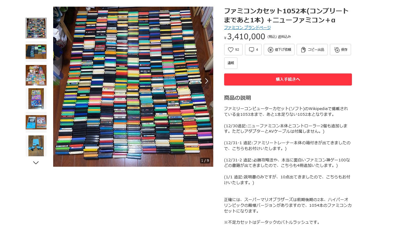The height and width of the screenshot is (230, 393).
Task: Select sixth thumbnail with blue controllers
Action: click(x=36, y=146)
